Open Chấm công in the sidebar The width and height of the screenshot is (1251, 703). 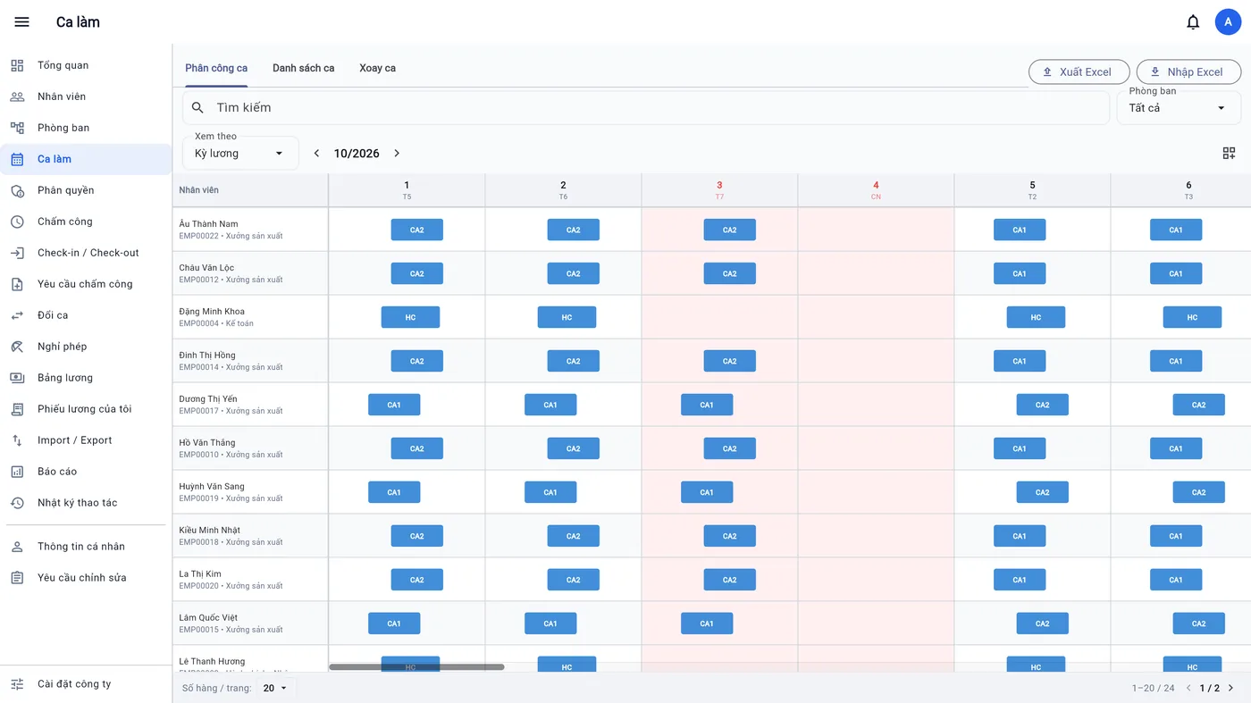coord(86,222)
